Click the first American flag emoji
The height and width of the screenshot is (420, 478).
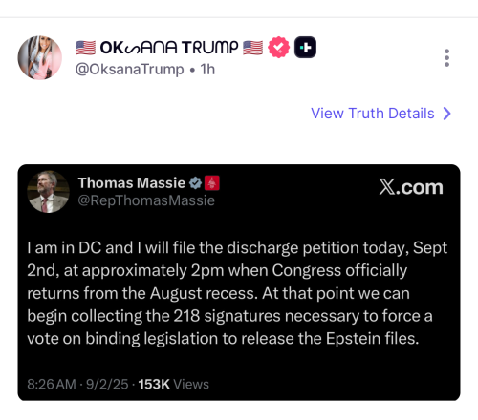pos(85,48)
